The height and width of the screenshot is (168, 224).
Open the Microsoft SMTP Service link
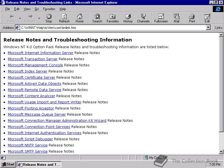pos(28,151)
